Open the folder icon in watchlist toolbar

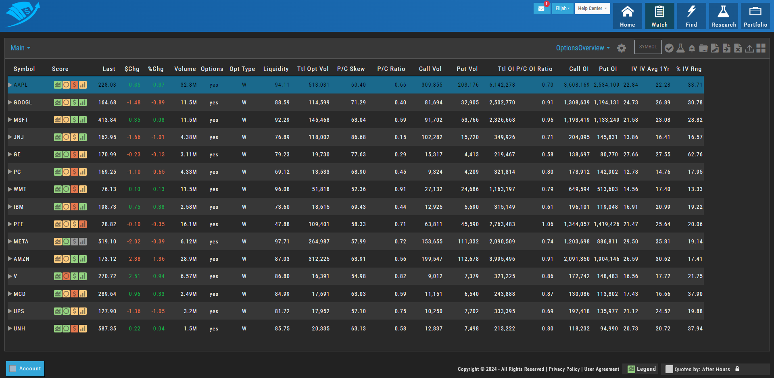pos(703,48)
